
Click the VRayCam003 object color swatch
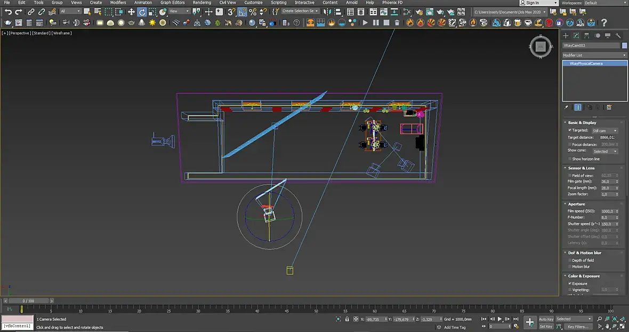pyautogui.click(x=625, y=46)
